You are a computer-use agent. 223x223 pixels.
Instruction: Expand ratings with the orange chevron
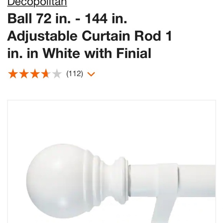pos(91,74)
